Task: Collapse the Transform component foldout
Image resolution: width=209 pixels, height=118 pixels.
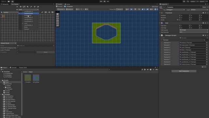Action: tap(160, 13)
